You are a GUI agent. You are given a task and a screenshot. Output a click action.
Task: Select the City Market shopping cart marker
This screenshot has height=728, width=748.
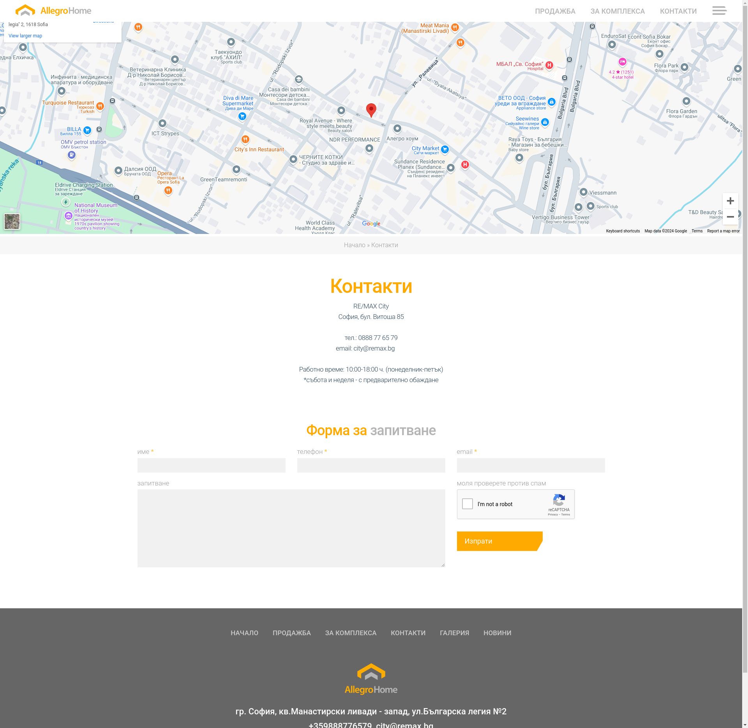point(445,149)
